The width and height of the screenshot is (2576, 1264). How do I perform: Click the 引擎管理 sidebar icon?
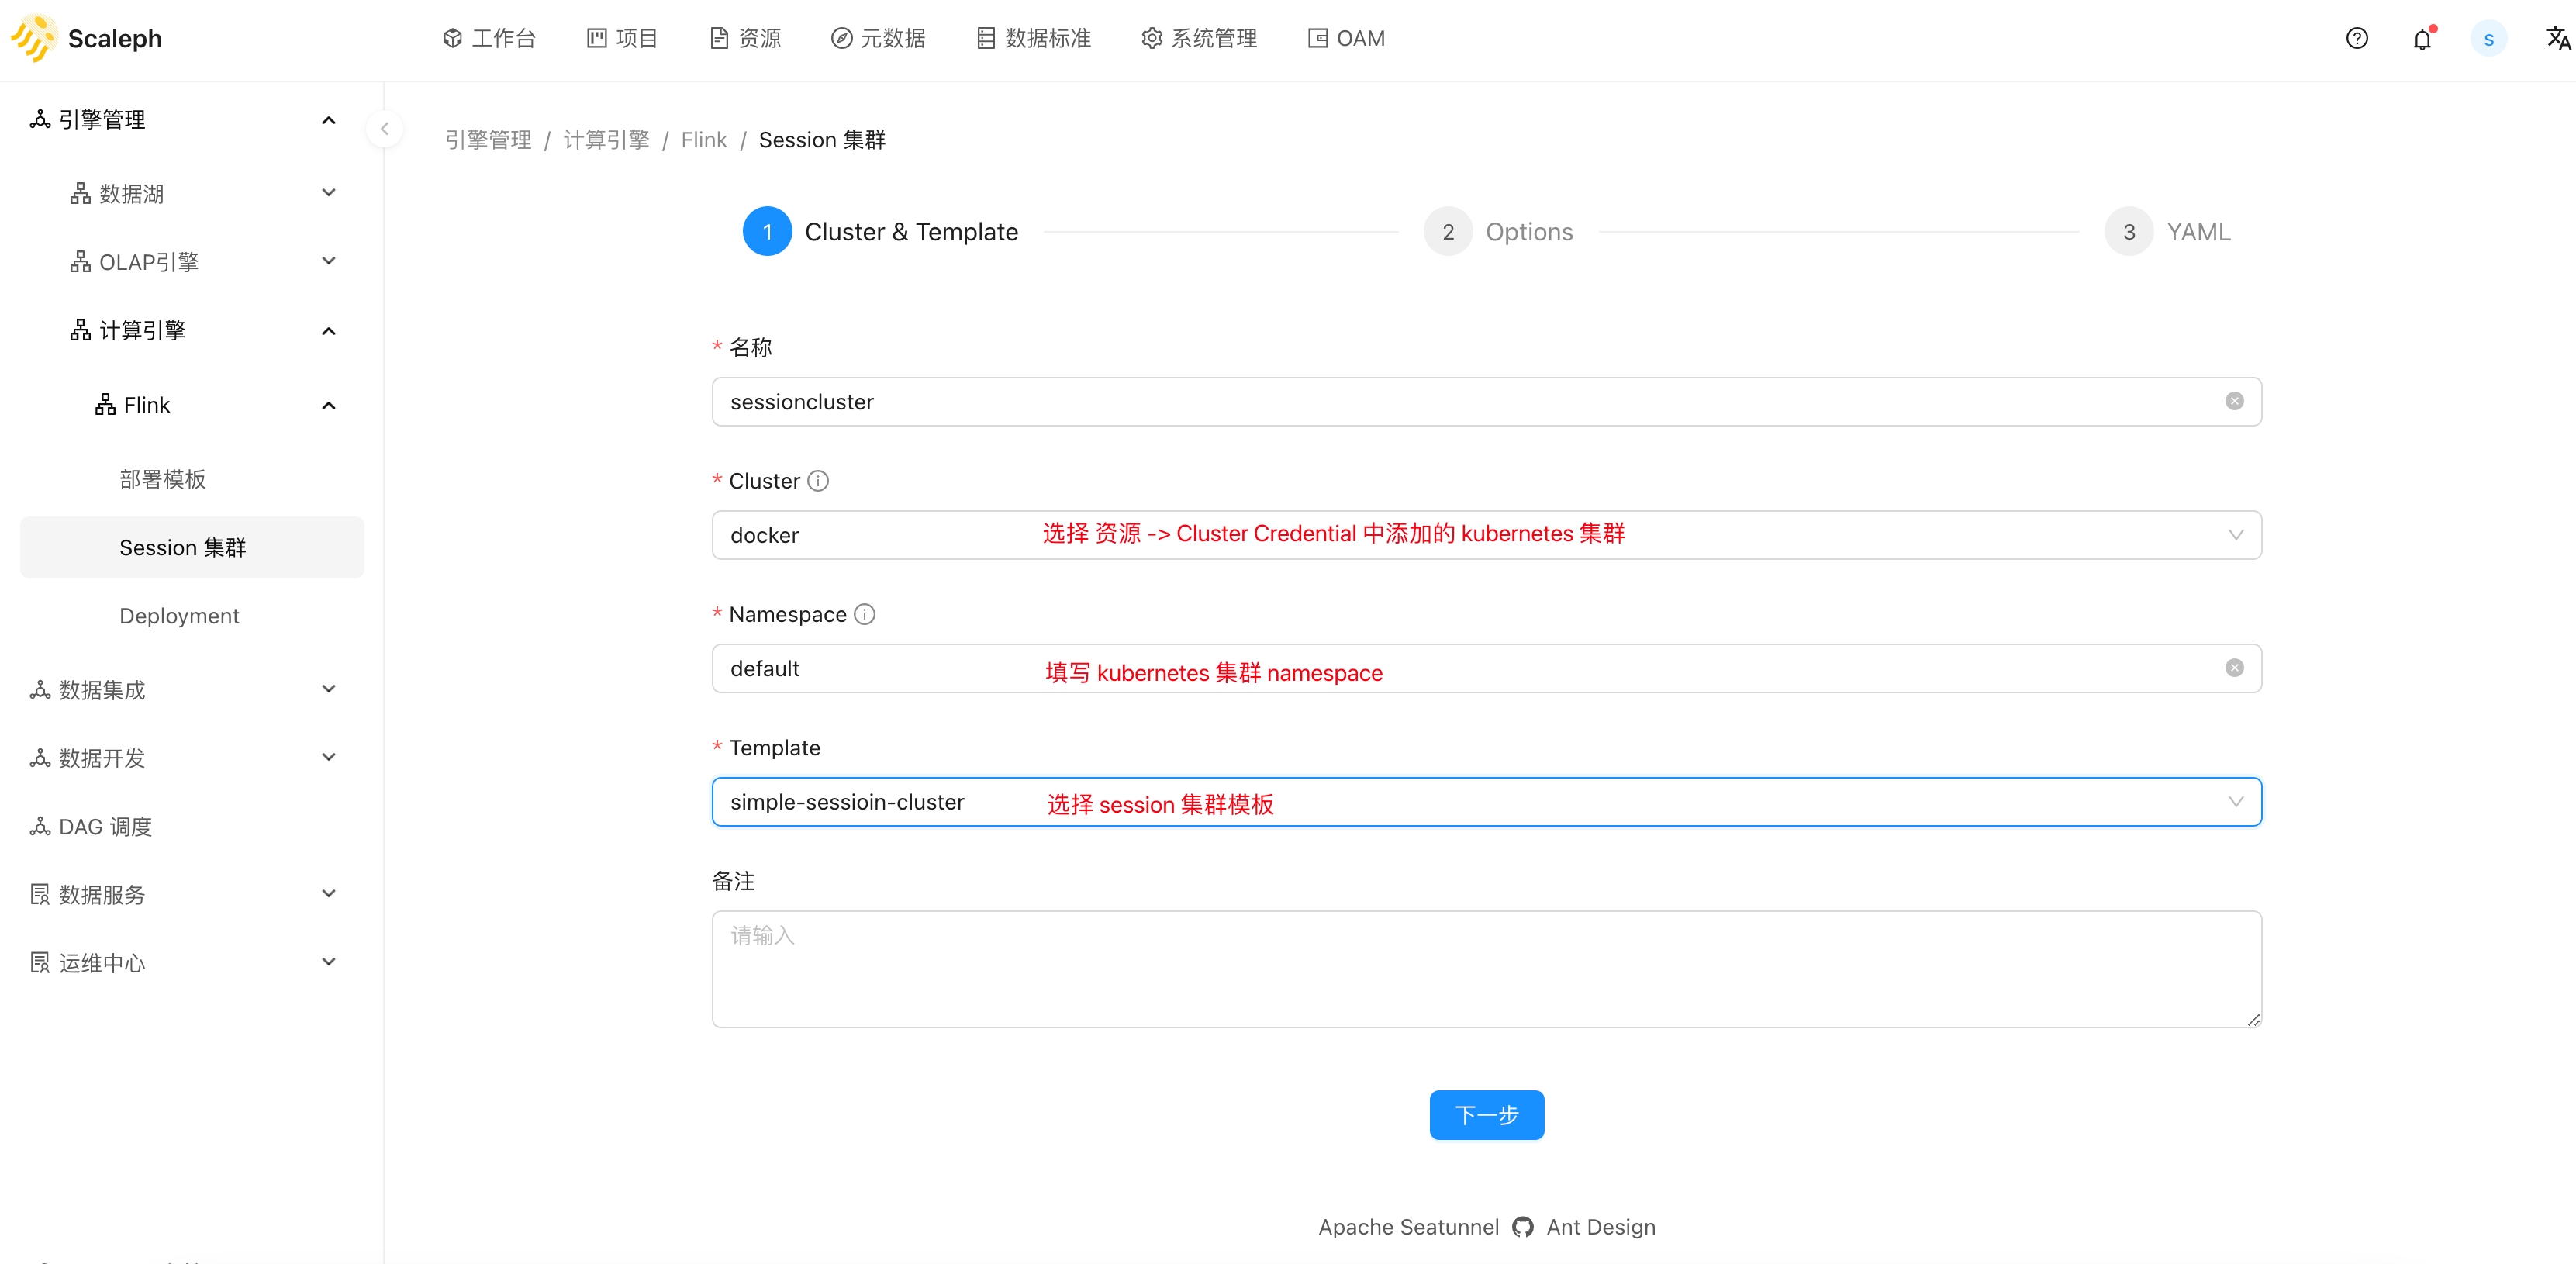(40, 119)
